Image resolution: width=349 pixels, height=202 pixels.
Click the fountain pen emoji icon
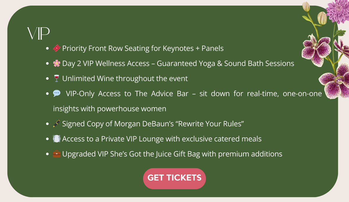coord(57,124)
